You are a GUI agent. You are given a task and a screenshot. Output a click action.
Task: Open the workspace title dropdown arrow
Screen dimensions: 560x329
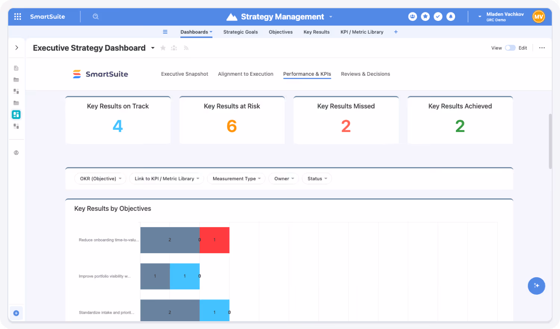click(331, 17)
